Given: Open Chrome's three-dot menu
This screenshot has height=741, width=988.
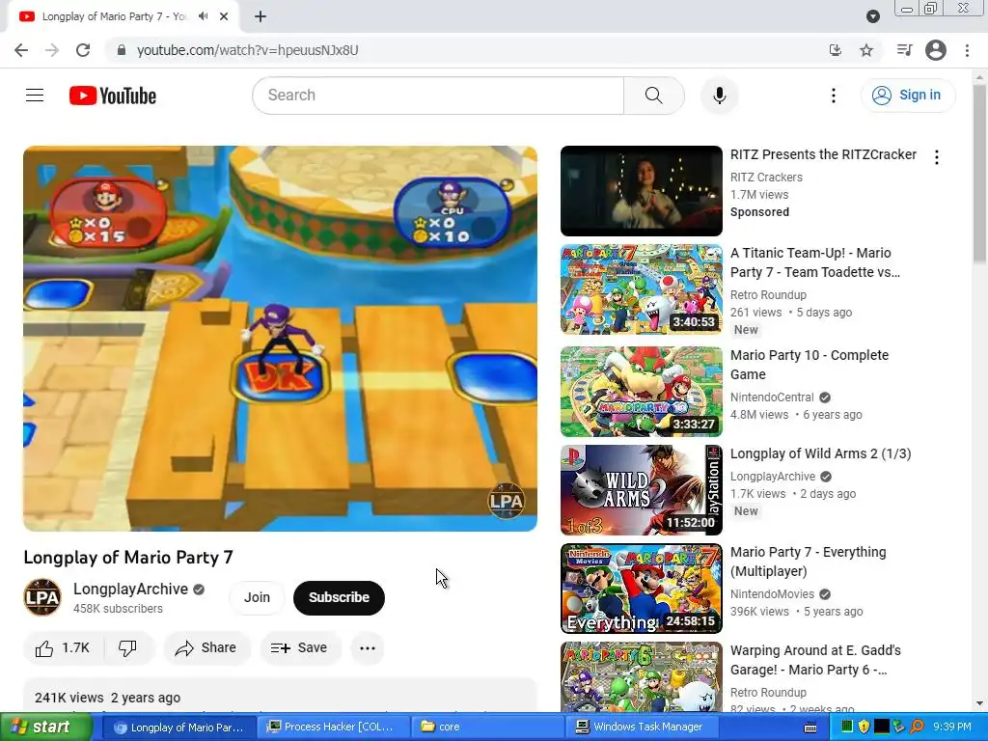Looking at the screenshot, I should tap(967, 50).
